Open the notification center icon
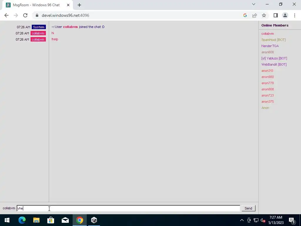 (292, 220)
